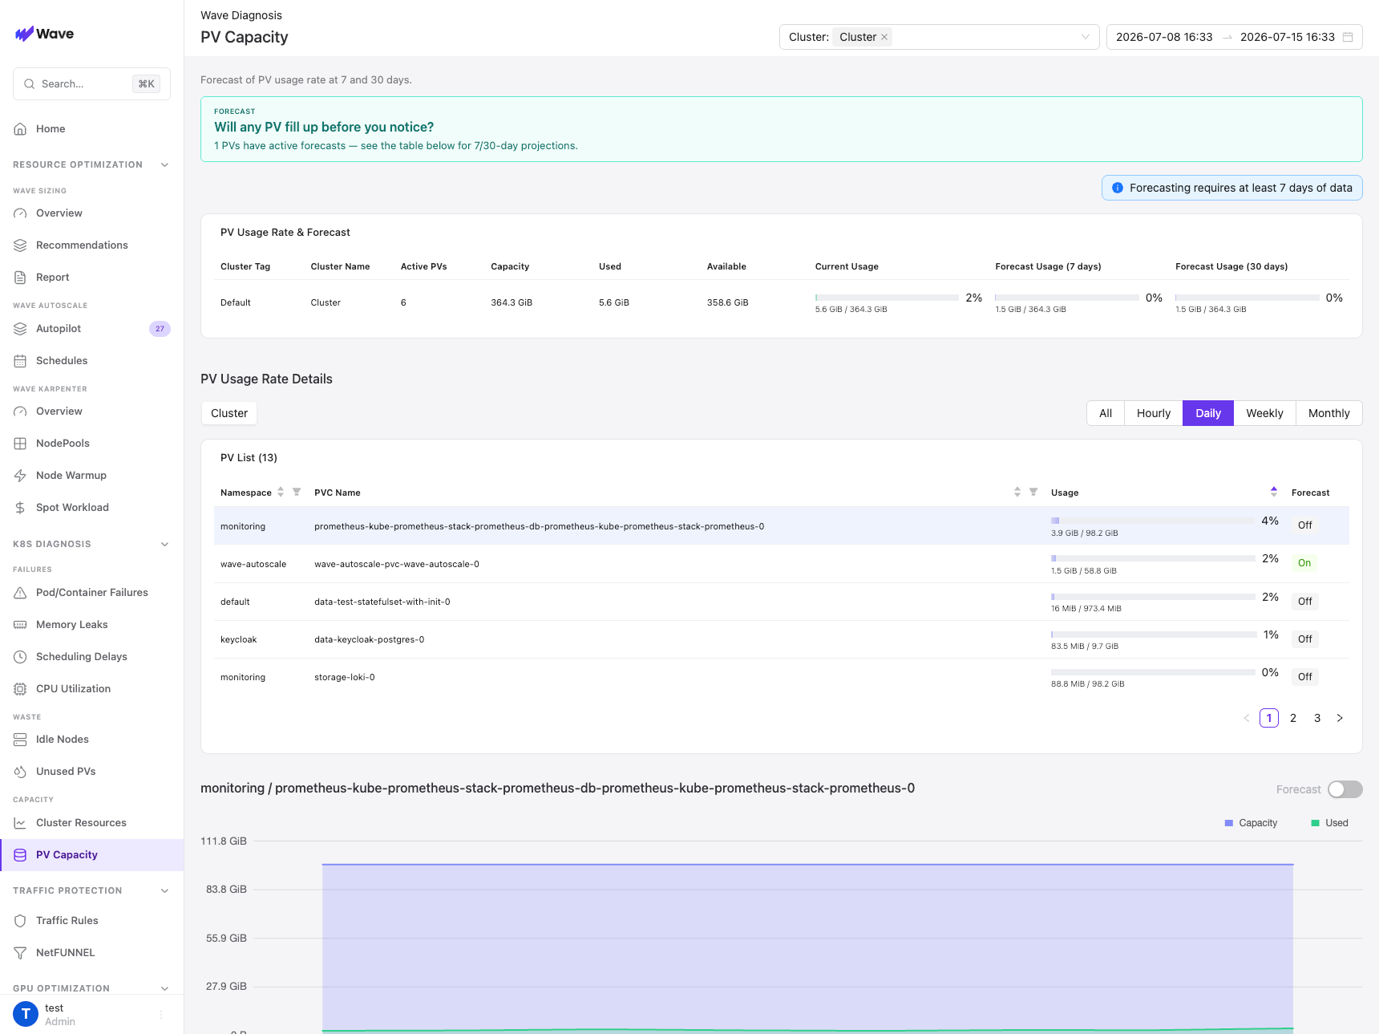
Task: Toggle the chart Forecast switch
Action: pos(1345,789)
